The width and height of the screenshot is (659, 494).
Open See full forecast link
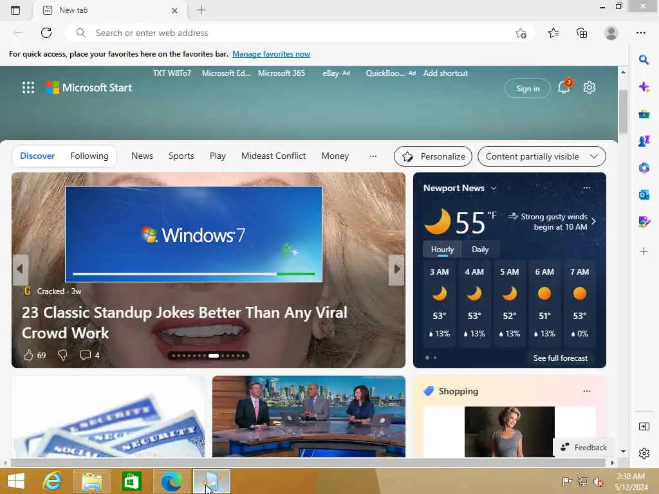(x=561, y=358)
